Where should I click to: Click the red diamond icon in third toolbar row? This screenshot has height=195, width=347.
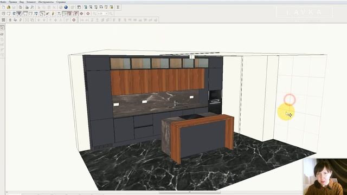74,20
